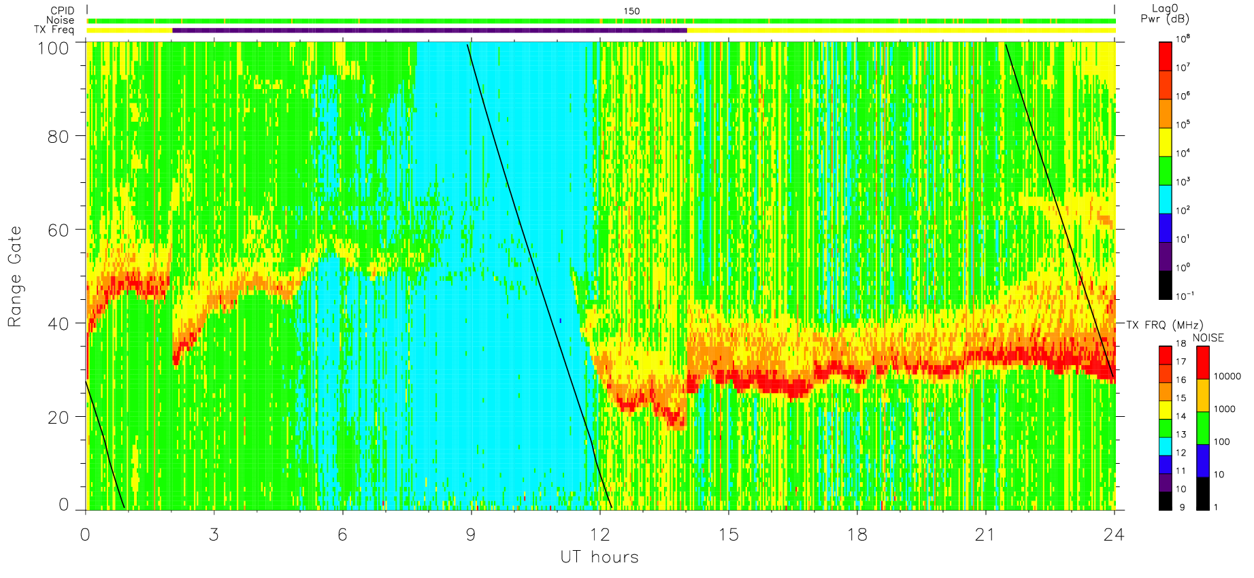Click the 9 label in the TX FRQ scale
Viewport: 1254px width, 578px height.
tap(1182, 507)
